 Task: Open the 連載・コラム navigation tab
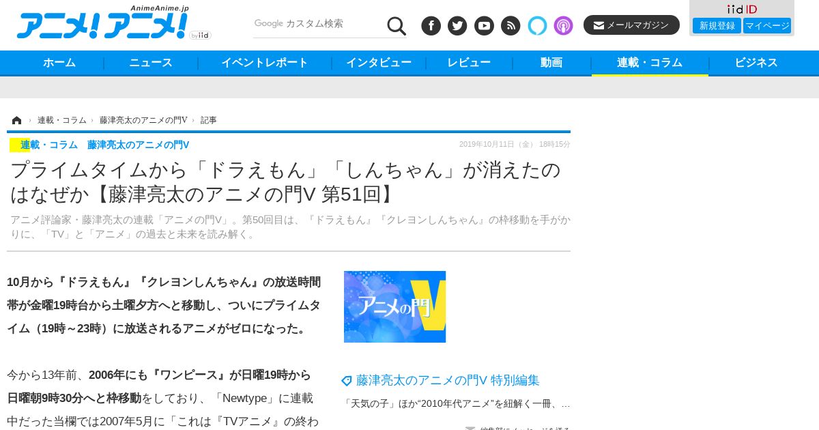650,63
